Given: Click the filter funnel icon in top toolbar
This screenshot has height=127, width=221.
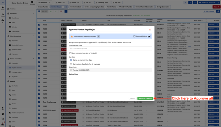Looking at the screenshot, I should [x=185, y=3].
